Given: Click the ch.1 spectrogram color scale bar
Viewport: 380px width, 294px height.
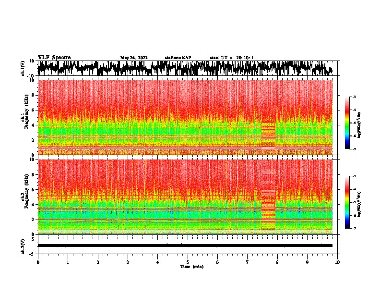Looking at the screenshot, I should tap(347, 123).
